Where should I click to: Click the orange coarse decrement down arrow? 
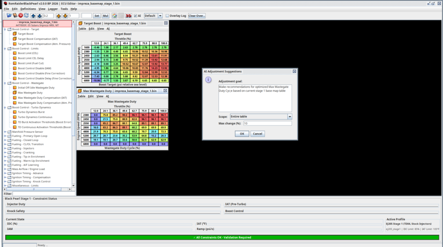(64, 16)
